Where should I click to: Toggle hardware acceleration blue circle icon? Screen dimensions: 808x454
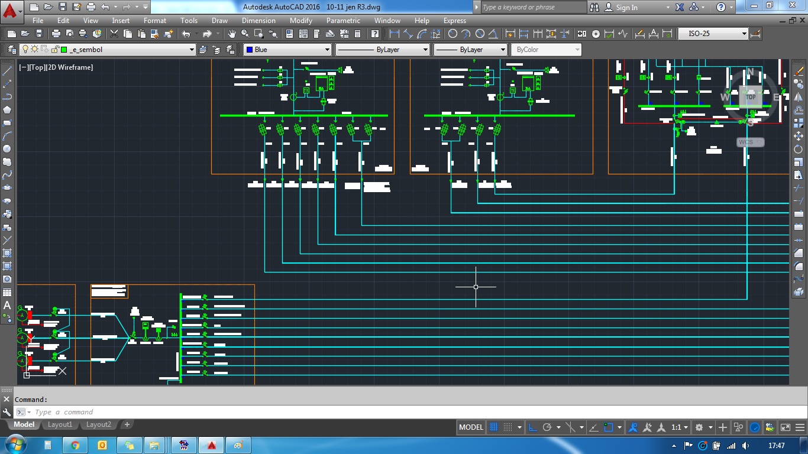[755, 427]
